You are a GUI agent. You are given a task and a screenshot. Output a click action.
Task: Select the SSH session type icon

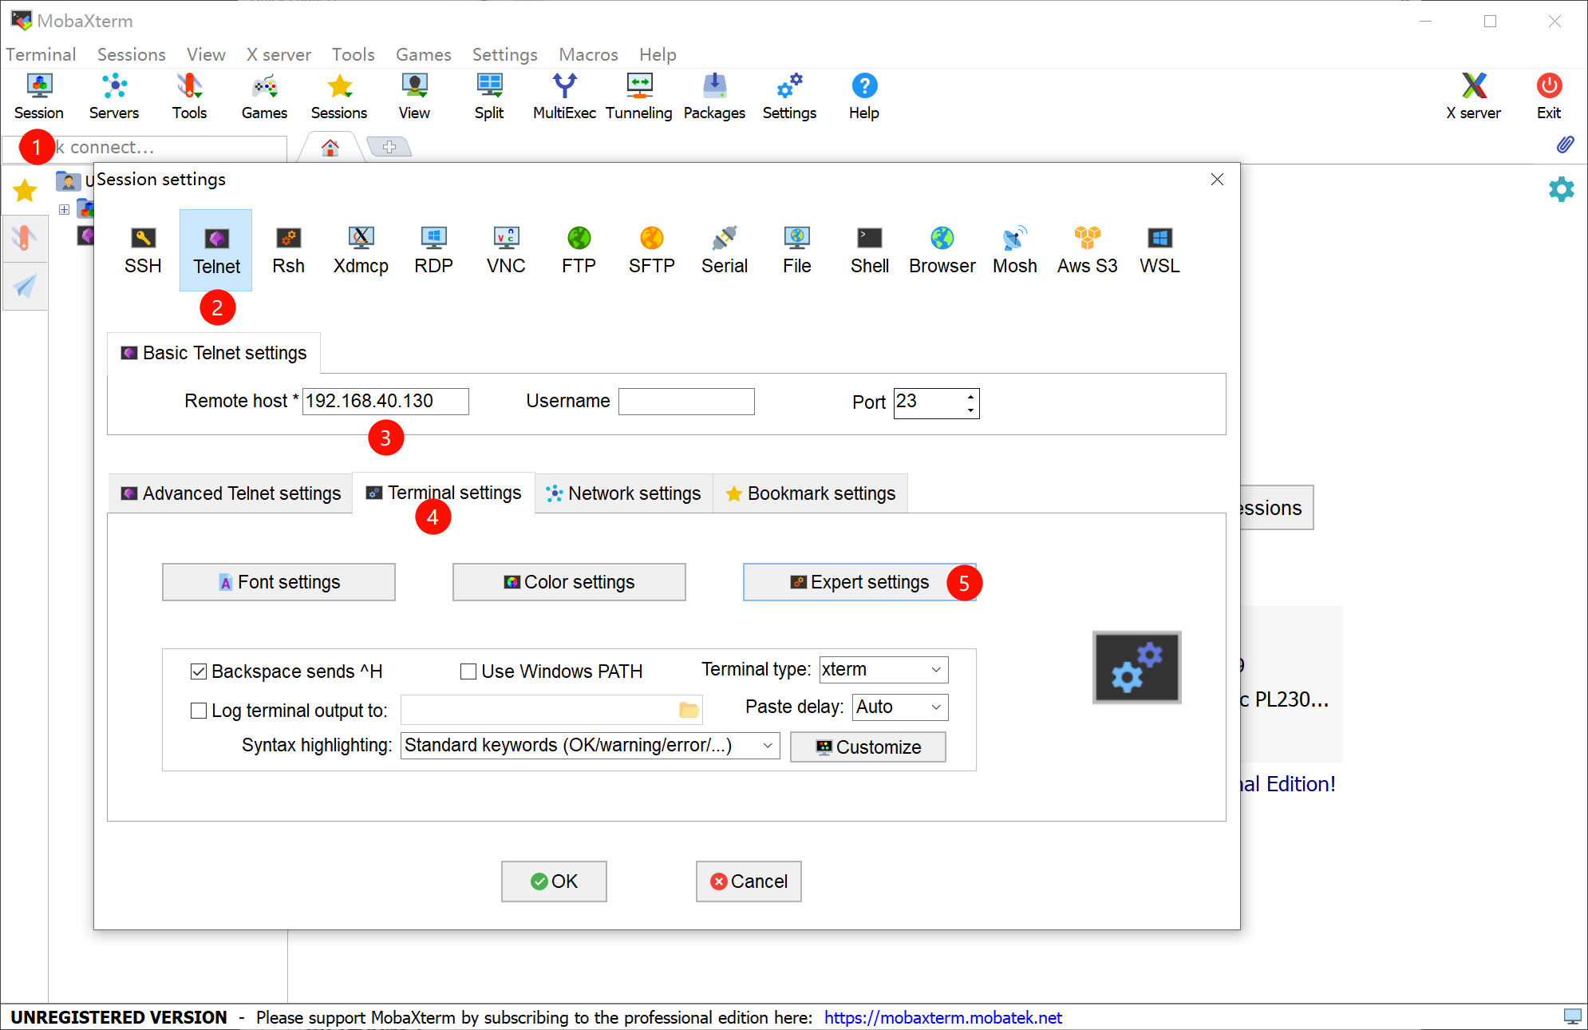coord(143,250)
